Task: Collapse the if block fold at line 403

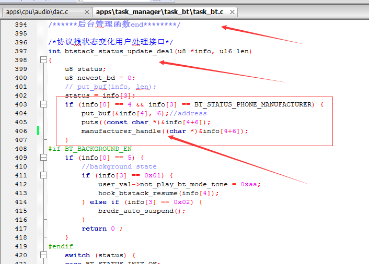Action: click(x=43, y=104)
